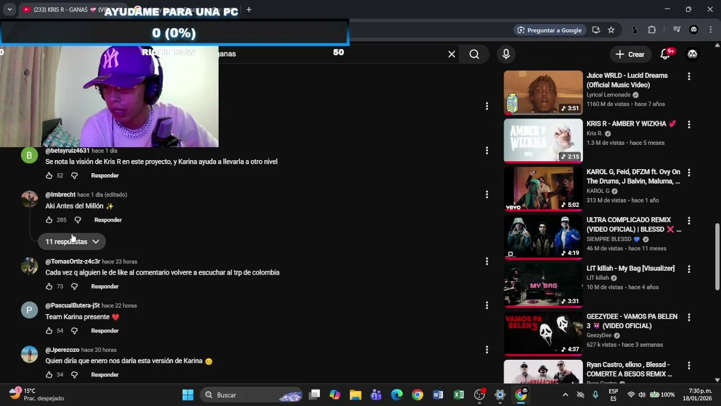Viewport: 721px width, 406px height.
Task: Open the Chrome extensions puzzle icon
Action: pos(652,30)
